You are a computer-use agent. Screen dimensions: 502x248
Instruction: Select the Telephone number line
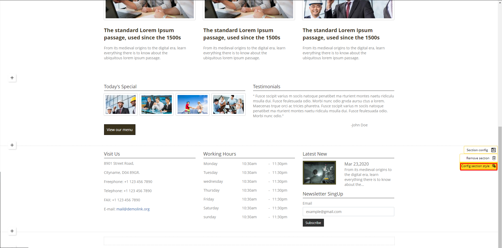(128, 191)
